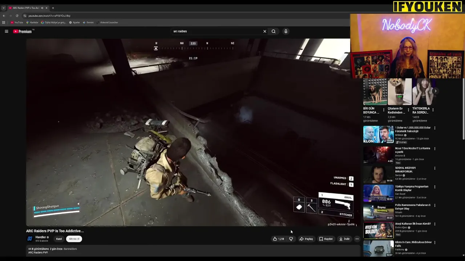
Task: Run search with magnifier button
Action: [274, 32]
